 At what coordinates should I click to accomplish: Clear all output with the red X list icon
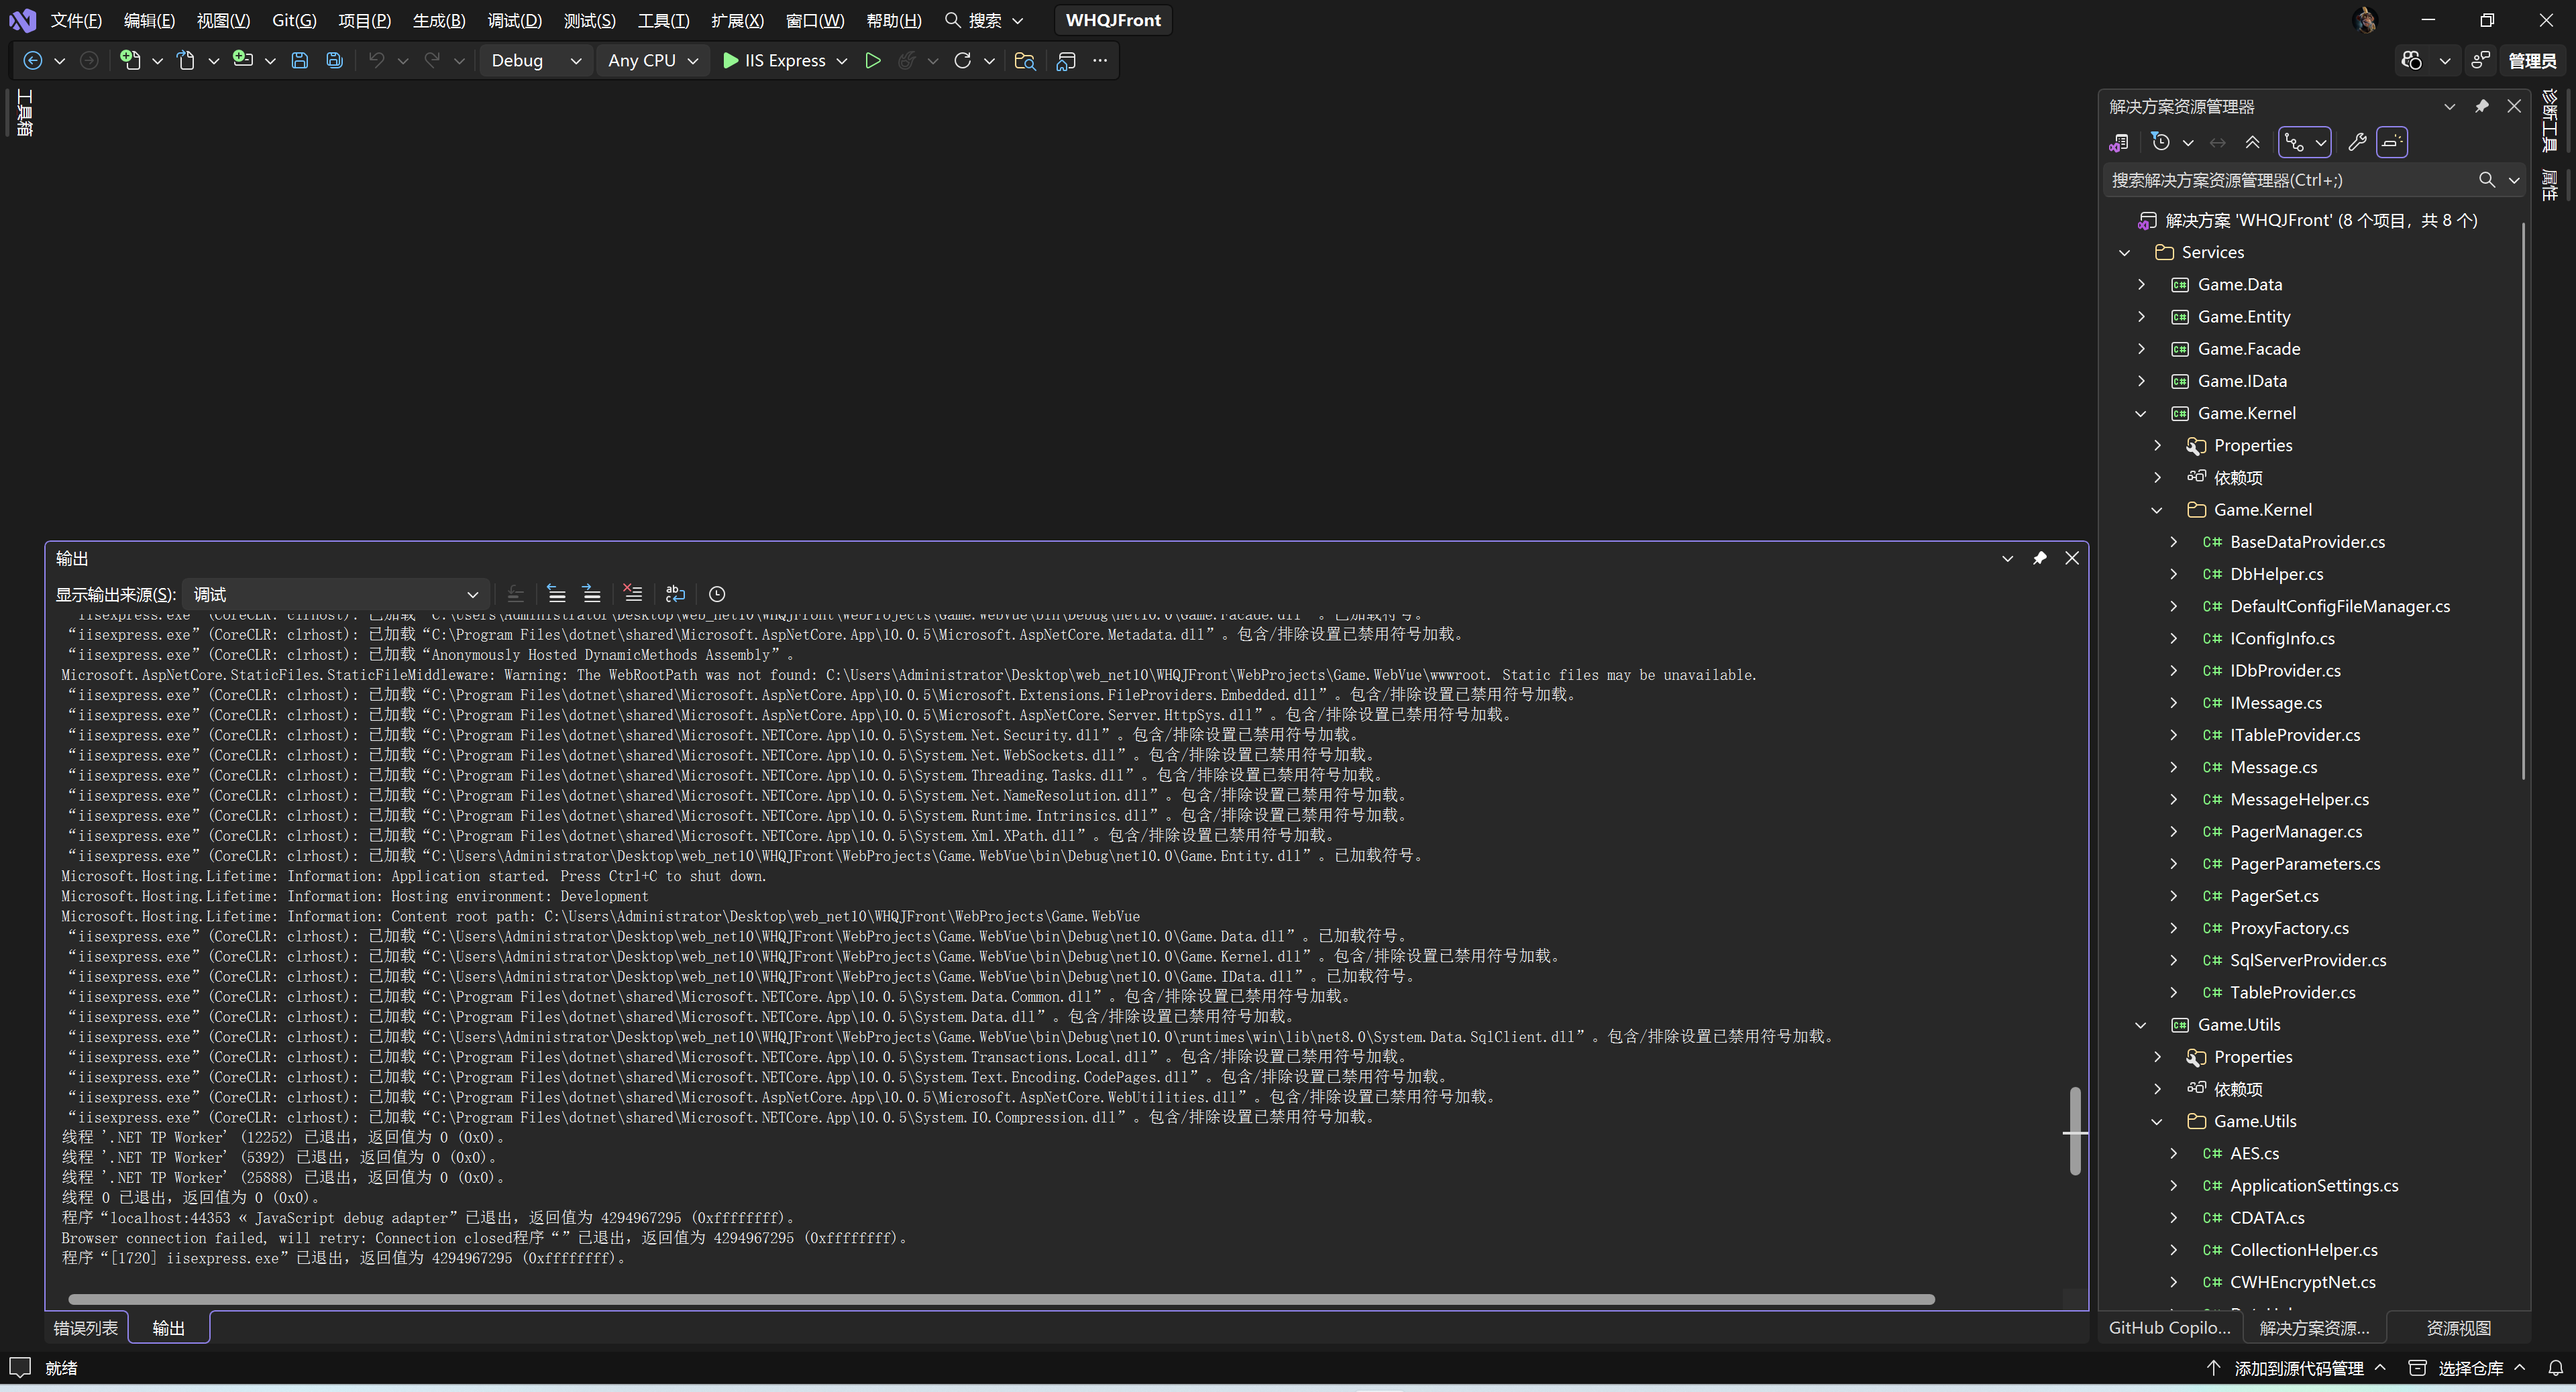click(x=632, y=593)
